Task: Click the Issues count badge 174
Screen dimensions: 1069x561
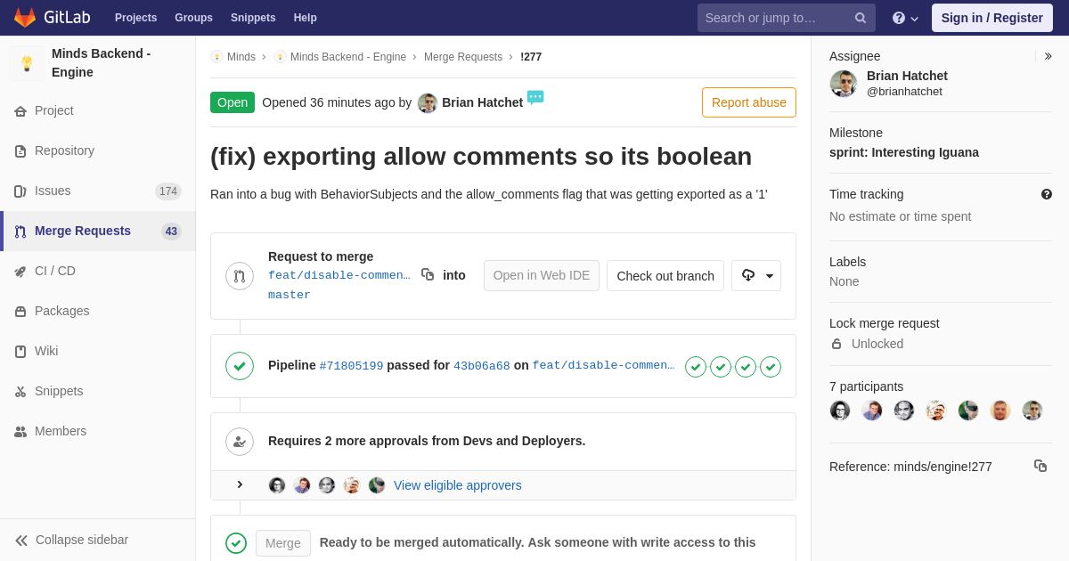Action: 168,191
